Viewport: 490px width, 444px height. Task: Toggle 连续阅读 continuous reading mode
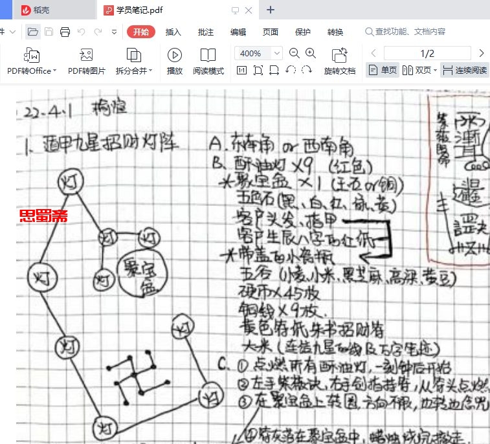[x=465, y=71]
